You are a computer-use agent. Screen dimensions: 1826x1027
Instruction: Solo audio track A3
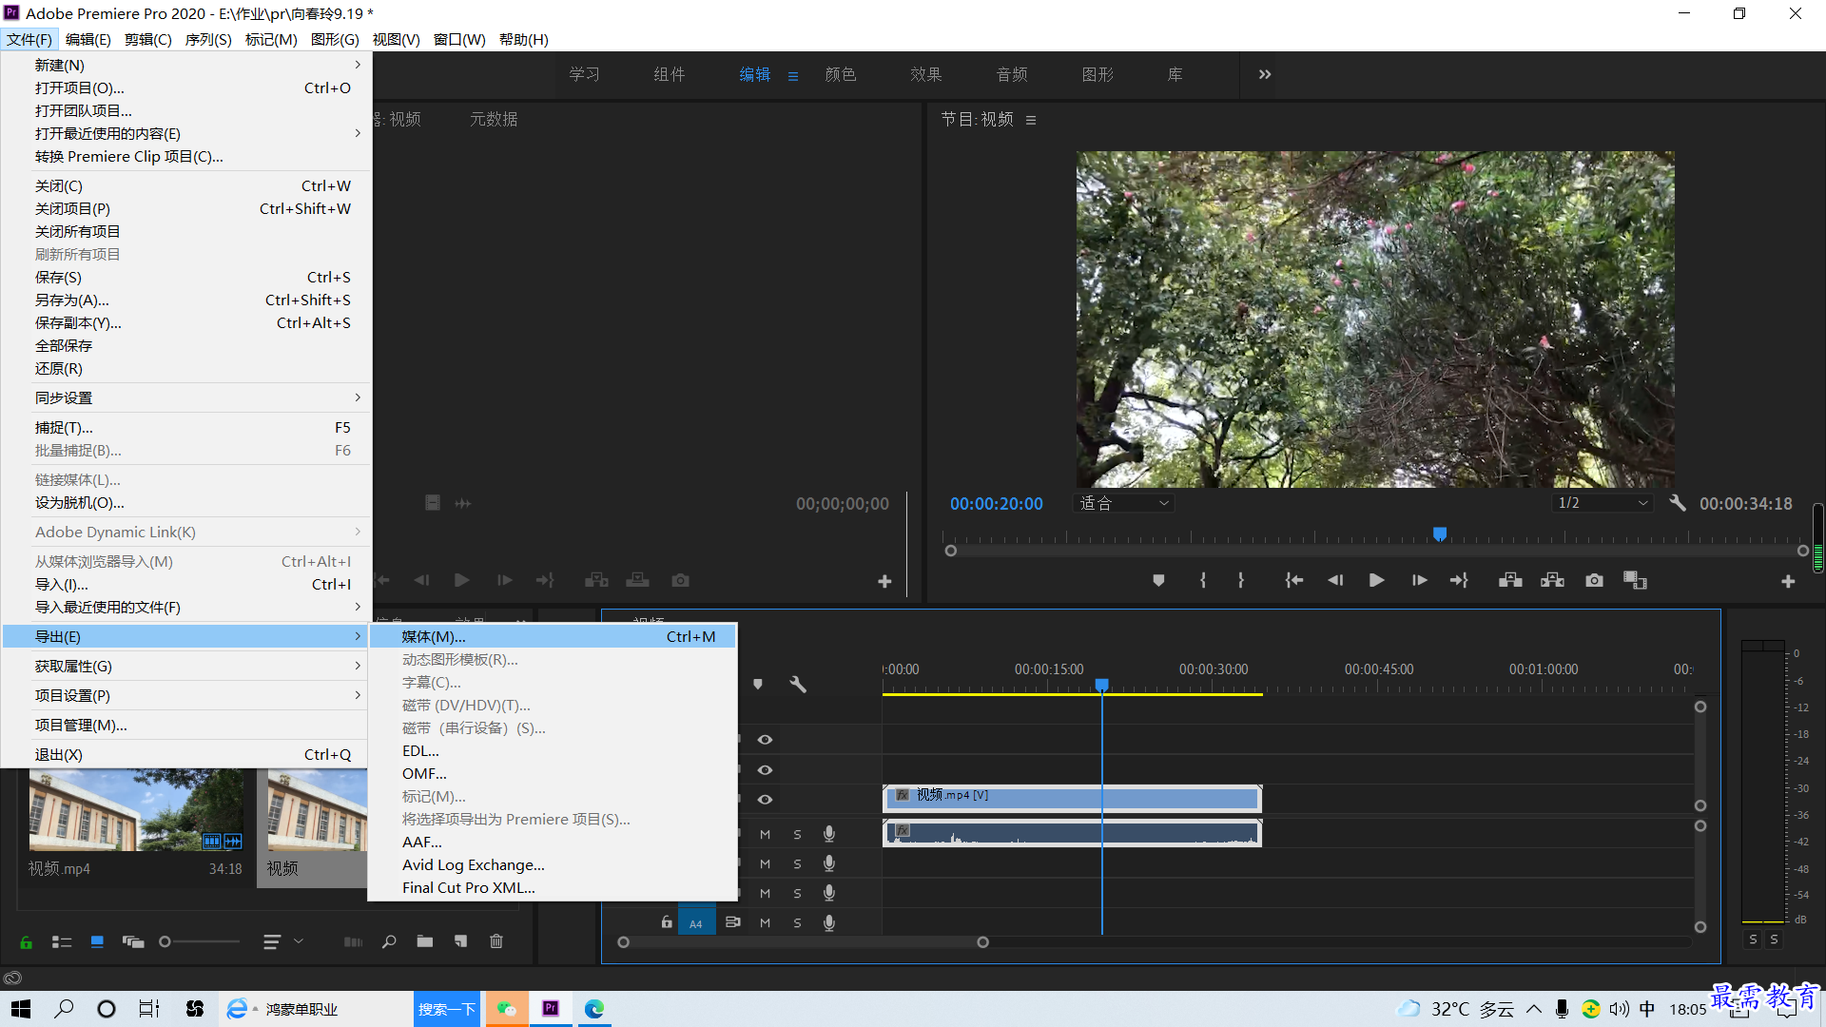[x=797, y=893]
